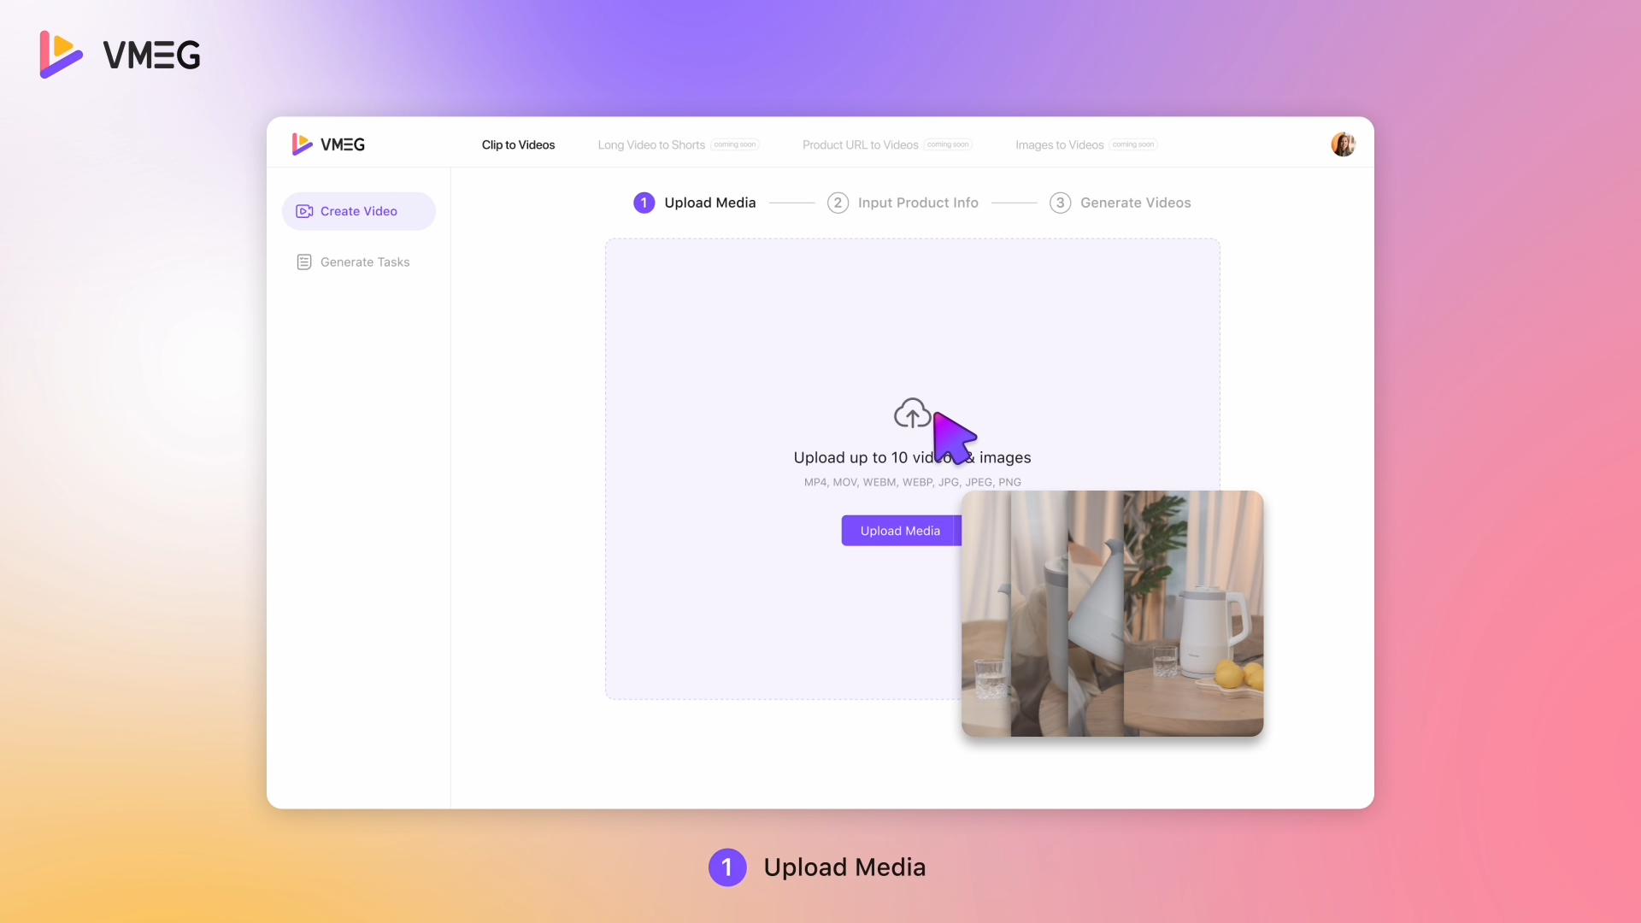The image size is (1641, 923).
Task: Open Generate Tasks in sidebar
Action: 365,262
